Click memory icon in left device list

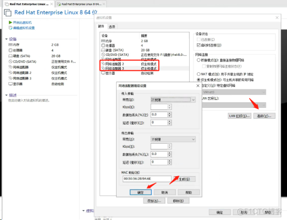pyautogui.click(x=10, y=45)
